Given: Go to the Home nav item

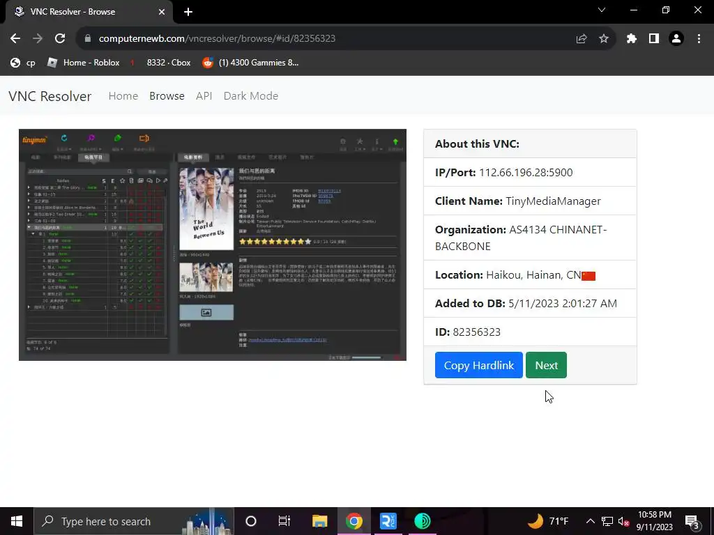Looking at the screenshot, I should click(x=123, y=96).
